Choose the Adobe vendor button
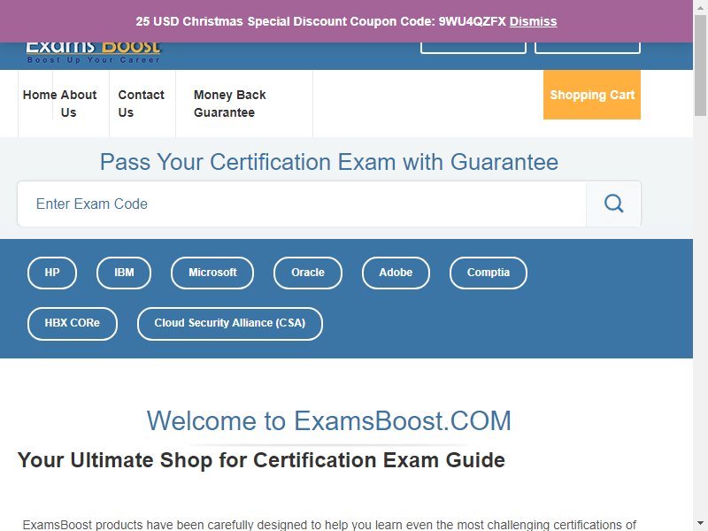The image size is (708, 531). [396, 273]
